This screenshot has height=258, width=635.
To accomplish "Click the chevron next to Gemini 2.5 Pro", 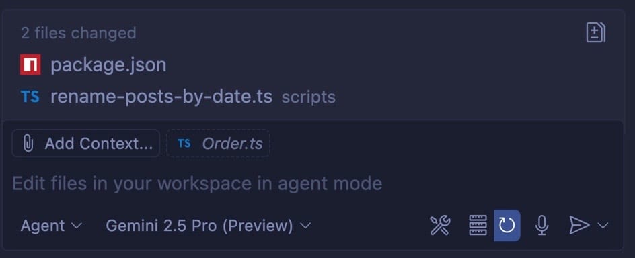I will pyautogui.click(x=306, y=226).
